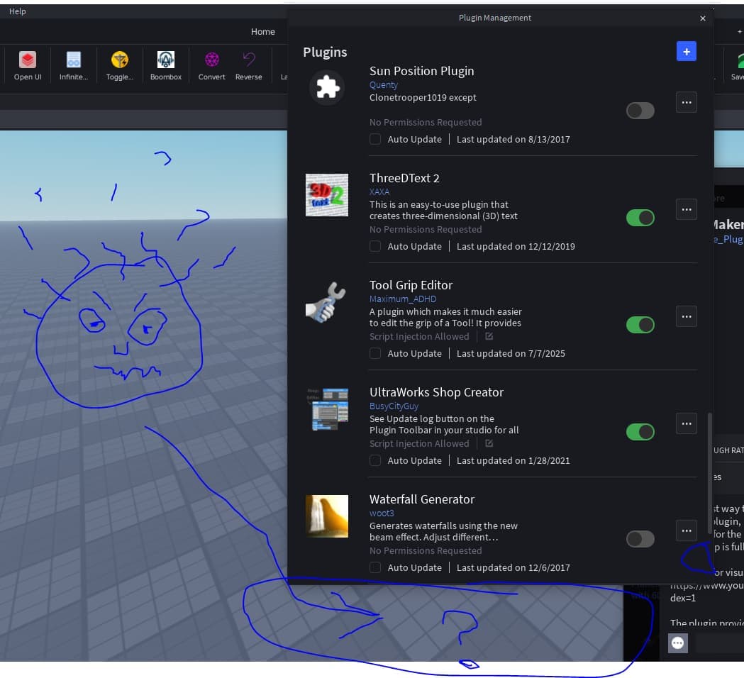This screenshot has height=678, width=744.
Task: Click the Tool Grip Editor wrench thumbnail
Action: 327,302
